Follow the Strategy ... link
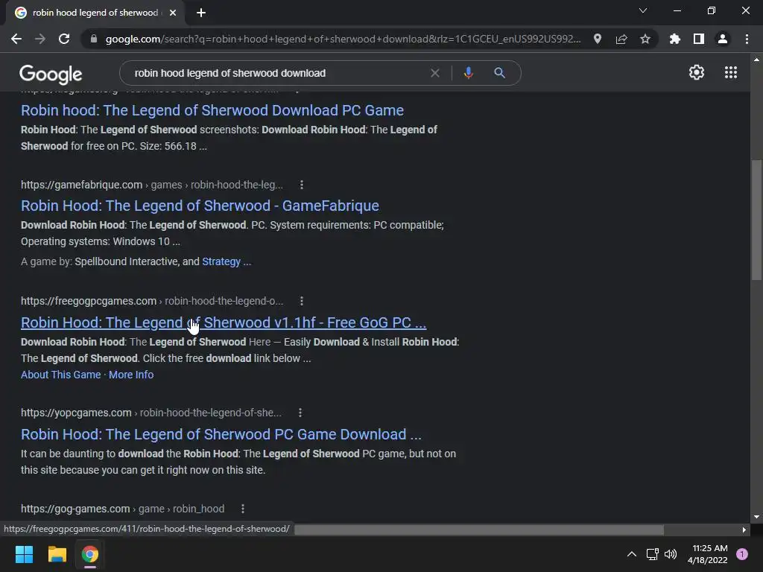 227,261
